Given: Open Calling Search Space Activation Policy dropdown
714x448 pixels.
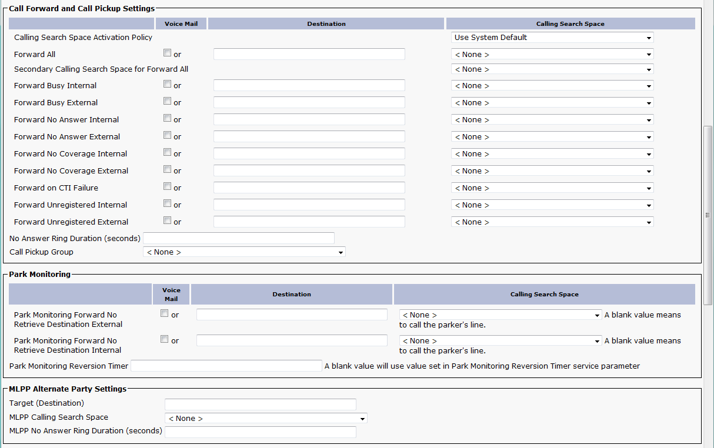Looking at the screenshot, I should [x=552, y=38].
